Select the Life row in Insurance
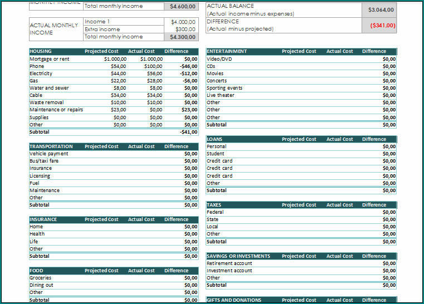The height and width of the screenshot is (304, 424). click(34, 242)
